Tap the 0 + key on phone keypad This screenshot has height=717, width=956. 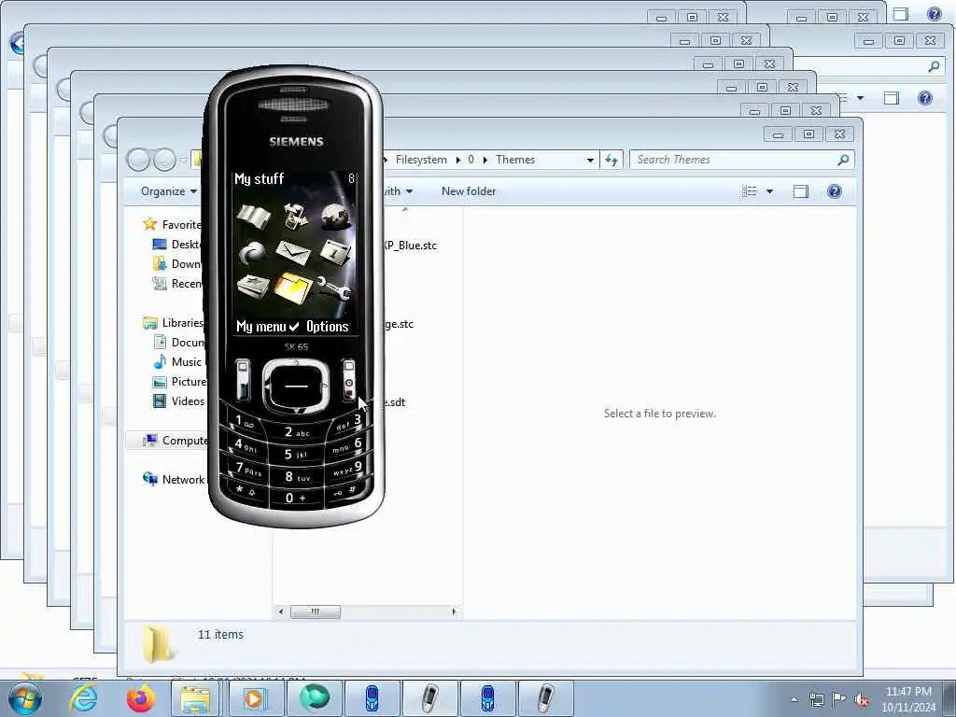pyautogui.click(x=296, y=498)
